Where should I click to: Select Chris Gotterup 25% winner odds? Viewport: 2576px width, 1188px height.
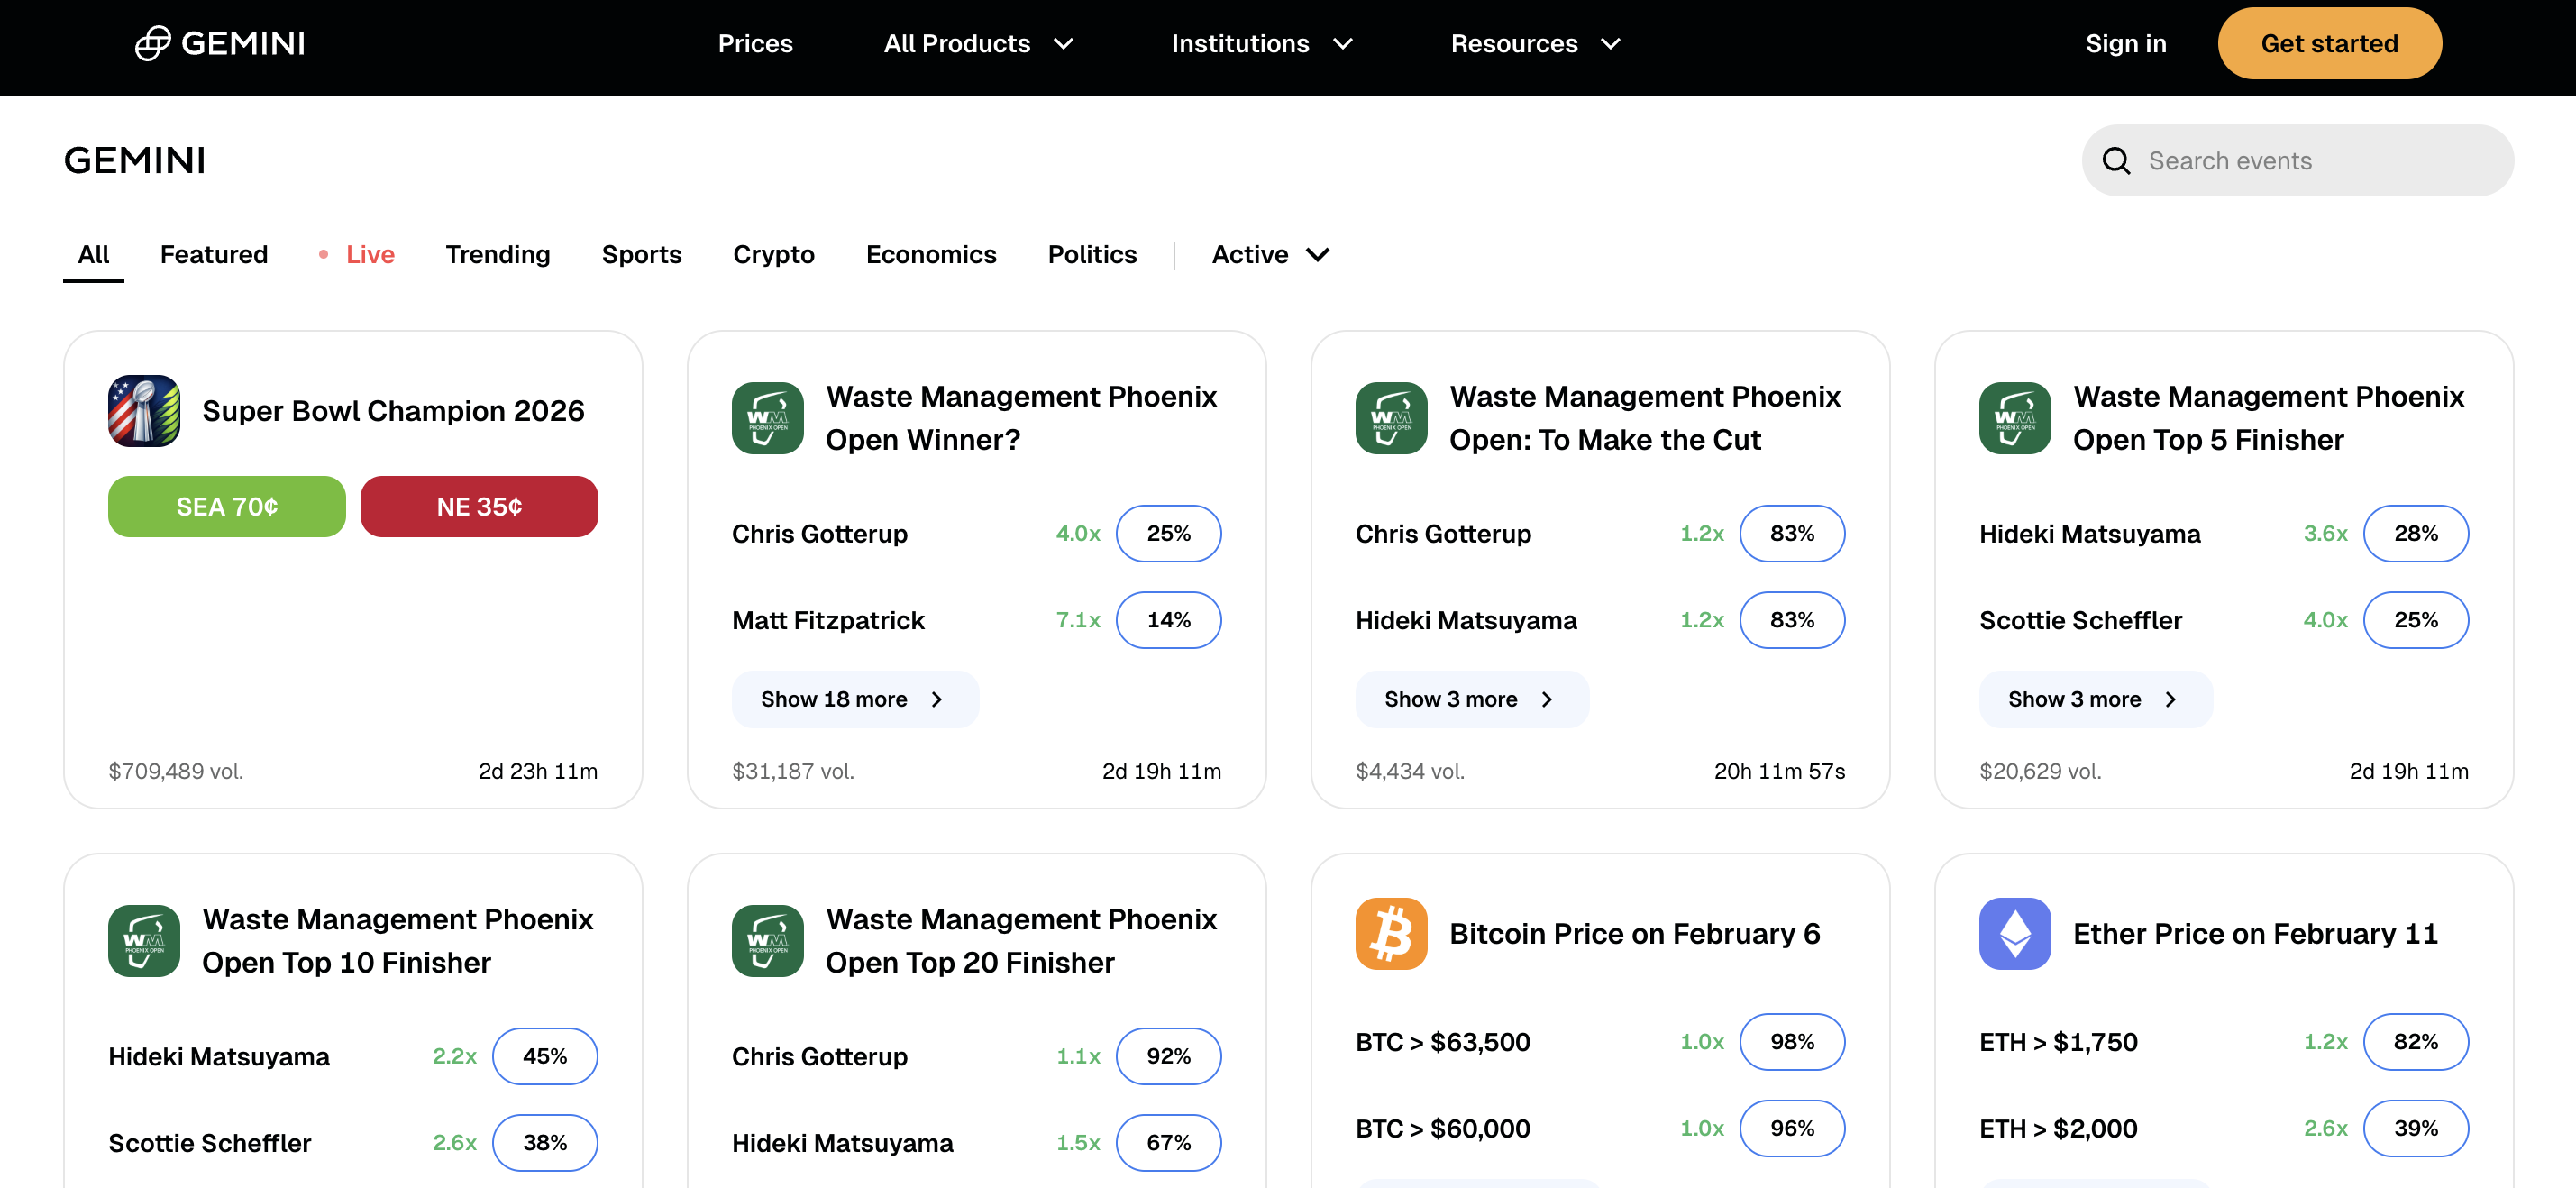(x=1167, y=533)
